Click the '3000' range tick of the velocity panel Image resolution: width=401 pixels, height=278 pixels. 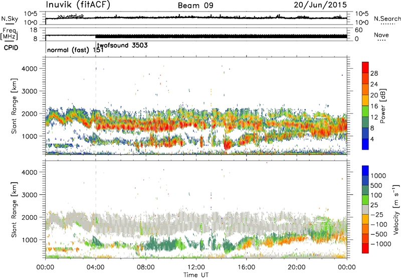pyautogui.click(x=30, y=195)
